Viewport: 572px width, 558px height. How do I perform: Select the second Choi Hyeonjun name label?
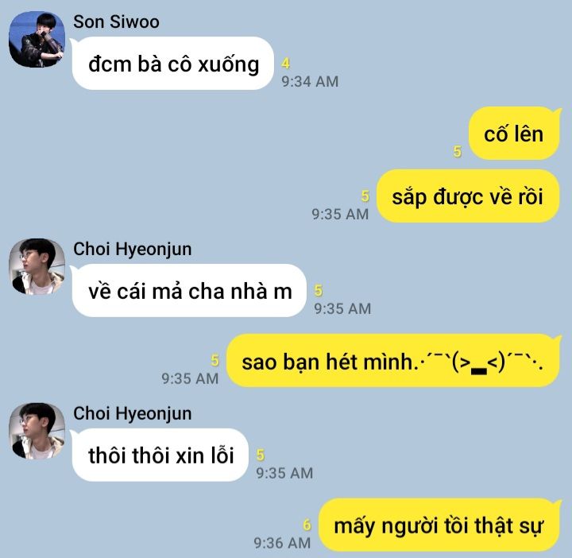[133, 414]
